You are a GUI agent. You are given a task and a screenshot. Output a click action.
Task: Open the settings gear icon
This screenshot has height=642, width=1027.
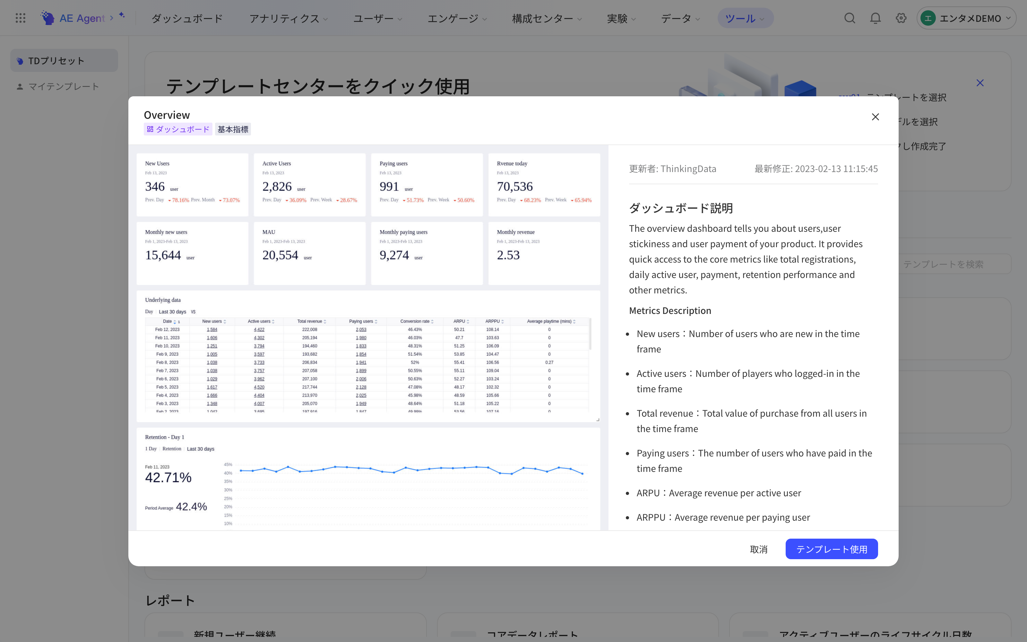click(x=901, y=18)
